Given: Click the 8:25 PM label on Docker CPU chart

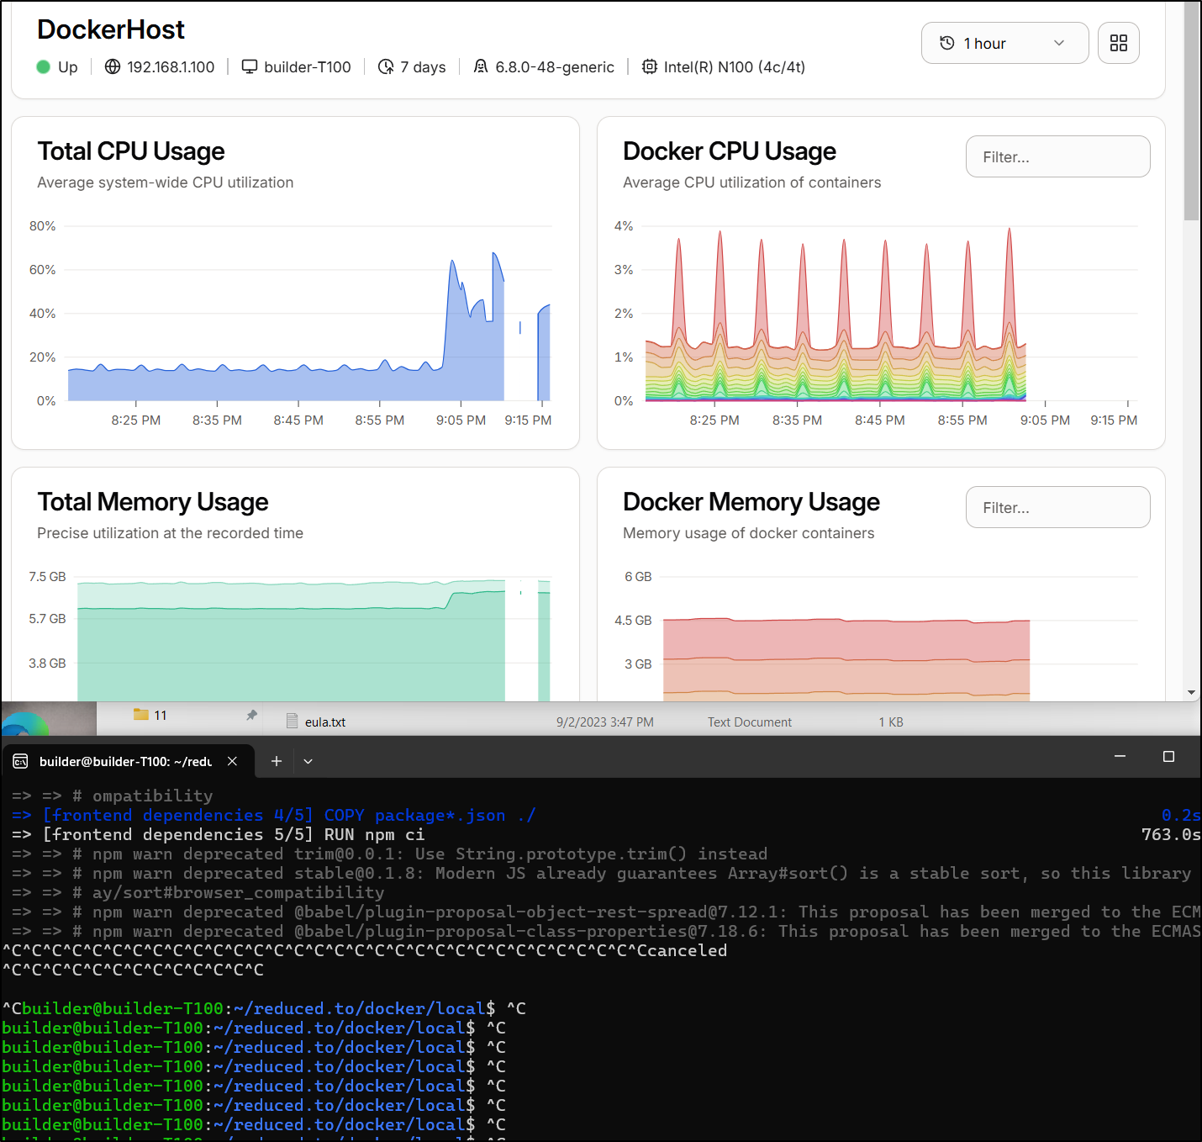Looking at the screenshot, I should (x=714, y=420).
